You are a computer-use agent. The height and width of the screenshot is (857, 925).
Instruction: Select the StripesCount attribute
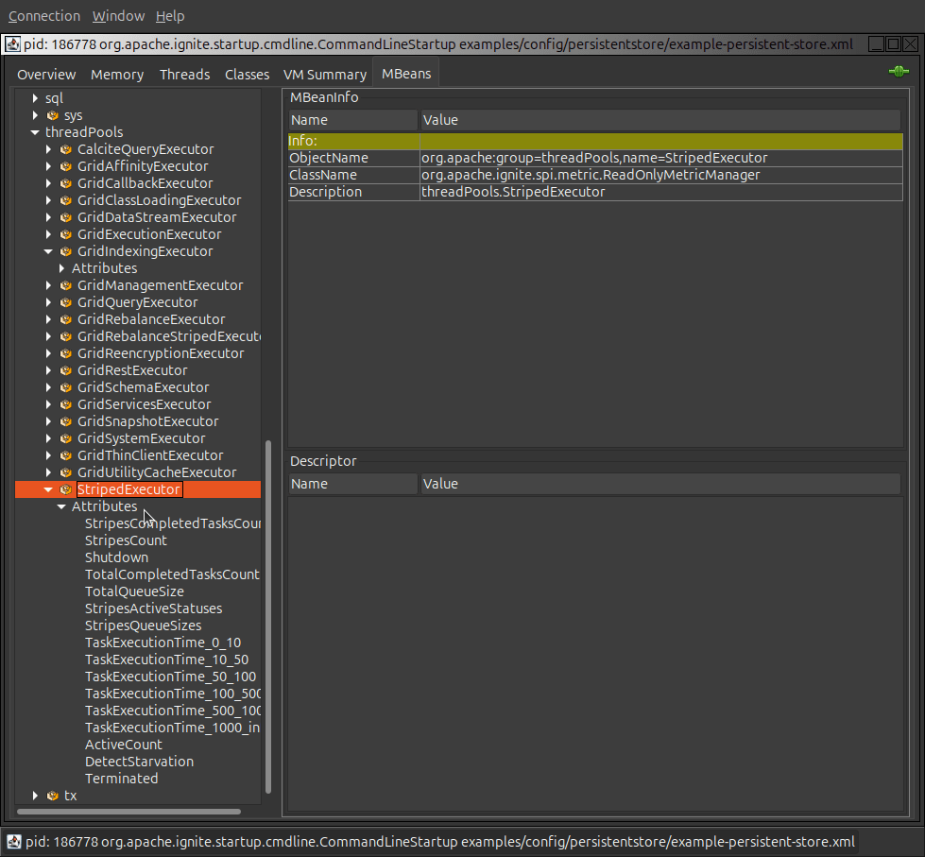click(x=126, y=540)
